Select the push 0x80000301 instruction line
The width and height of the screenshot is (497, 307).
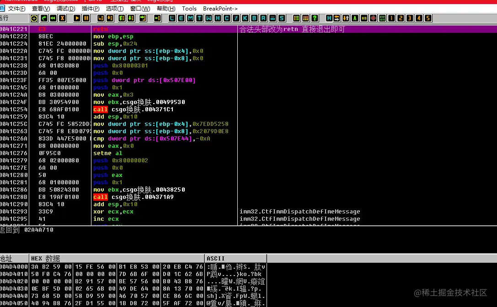click(120, 65)
